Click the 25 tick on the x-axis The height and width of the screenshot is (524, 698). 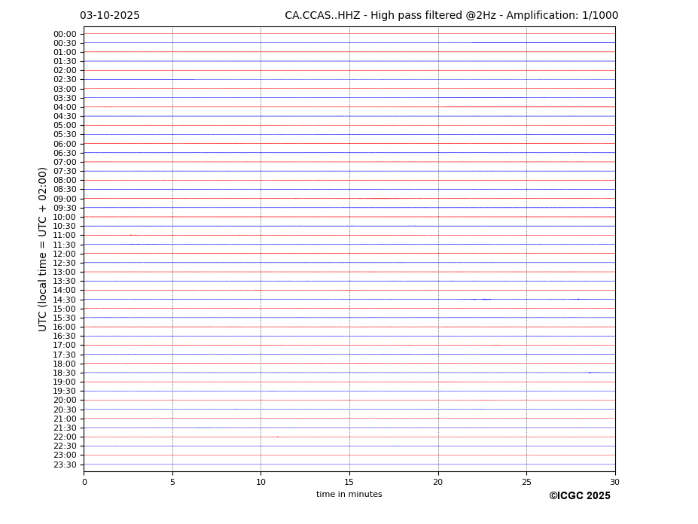[x=526, y=482]
